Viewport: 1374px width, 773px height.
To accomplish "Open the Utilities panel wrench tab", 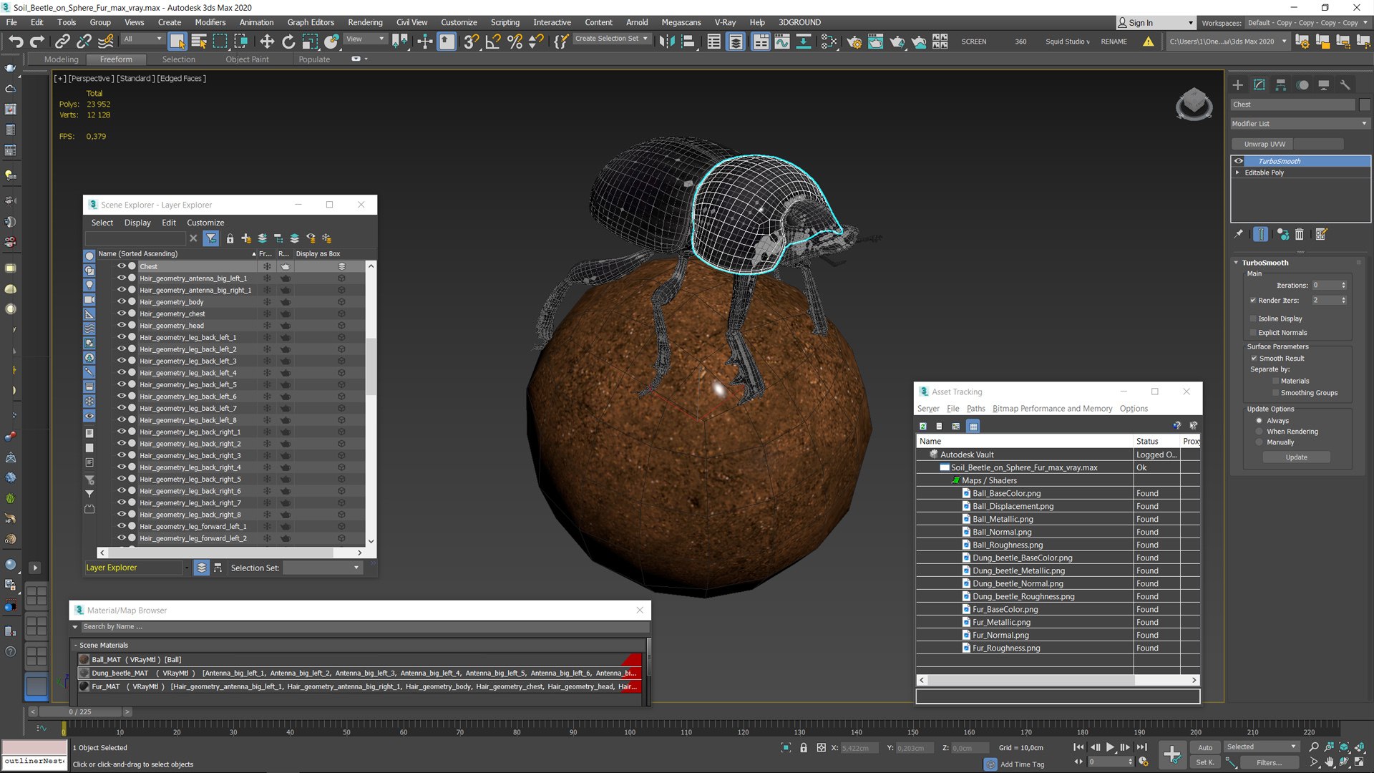I will coord(1345,85).
